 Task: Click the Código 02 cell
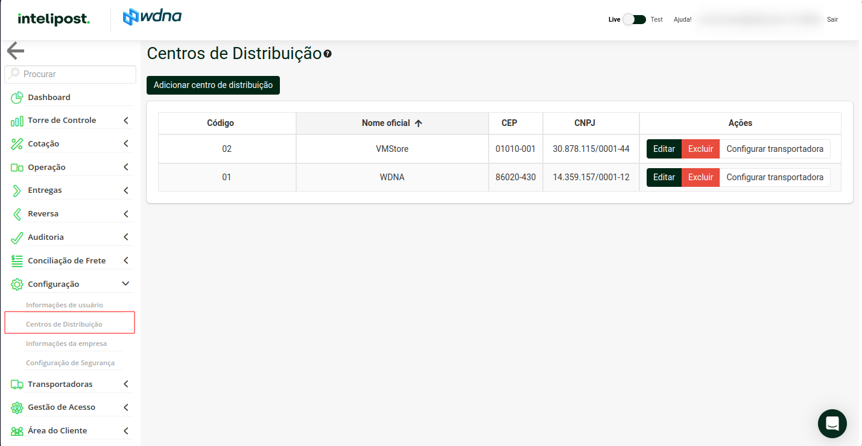click(227, 149)
